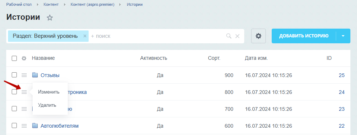
Task: Open hamburger menu of row ID 23
Action: pos(24,109)
